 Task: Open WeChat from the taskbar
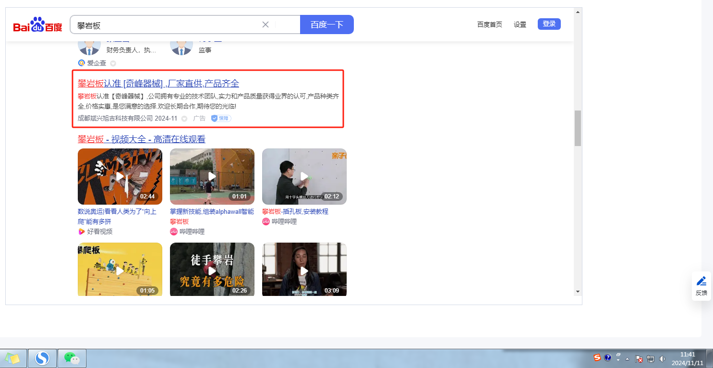pos(72,358)
